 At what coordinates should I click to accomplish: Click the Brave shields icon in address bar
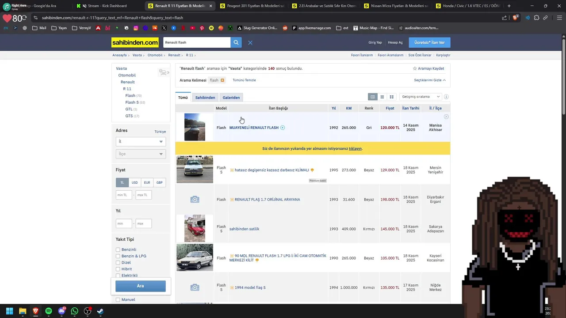pos(515,18)
